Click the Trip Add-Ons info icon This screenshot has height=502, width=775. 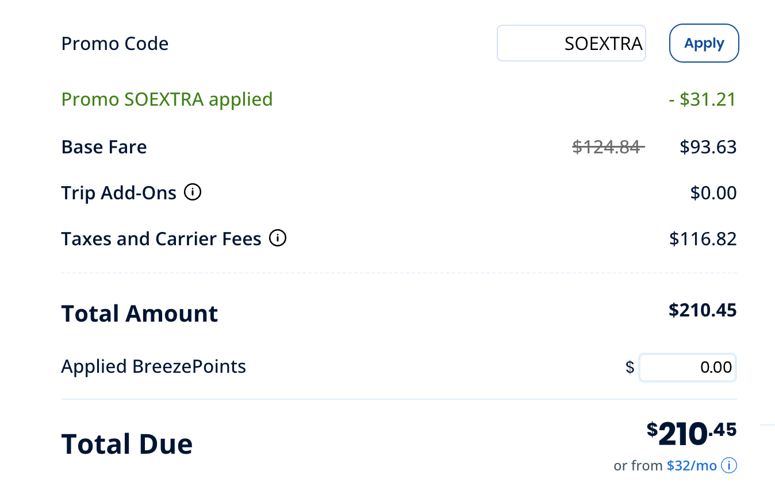pyautogui.click(x=193, y=192)
